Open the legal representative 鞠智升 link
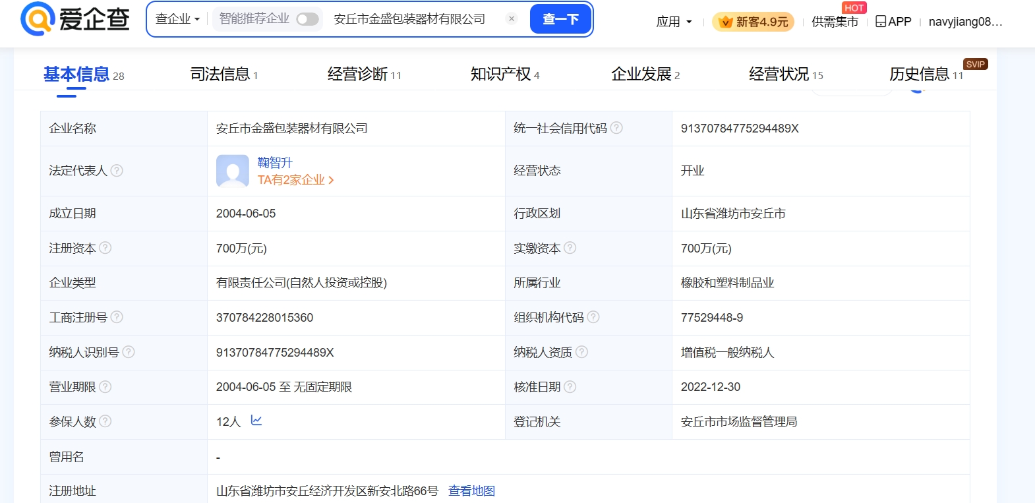1035x503 pixels. (275, 162)
